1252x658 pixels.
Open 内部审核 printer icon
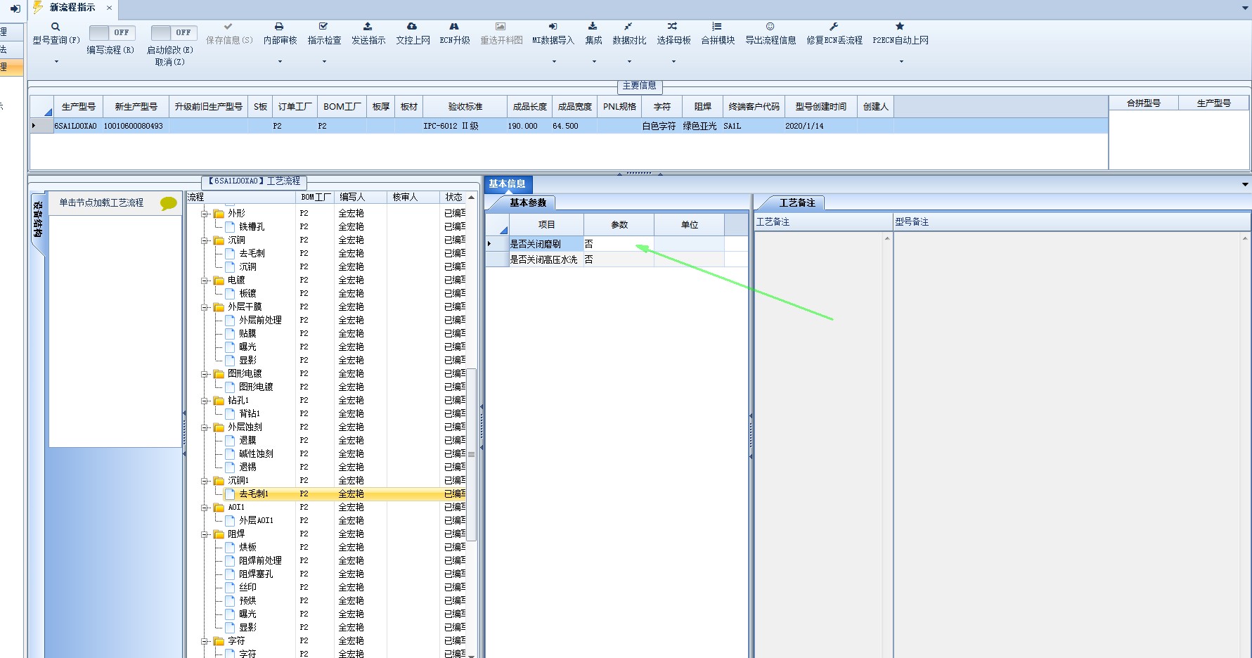click(x=280, y=27)
